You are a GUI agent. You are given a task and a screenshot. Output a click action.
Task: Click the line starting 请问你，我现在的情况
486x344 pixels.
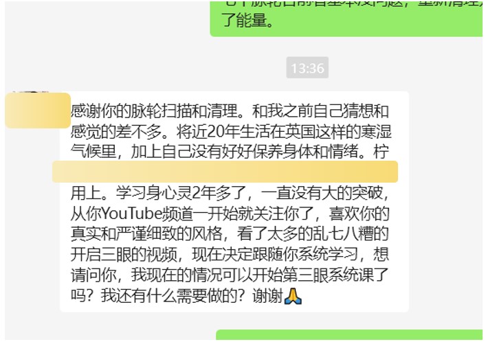(x=230, y=275)
